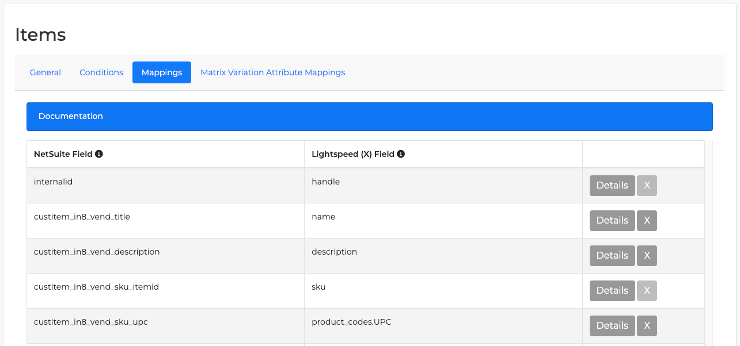Expand the Documentation panel
The height and width of the screenshot is (346, 740).
369,117
